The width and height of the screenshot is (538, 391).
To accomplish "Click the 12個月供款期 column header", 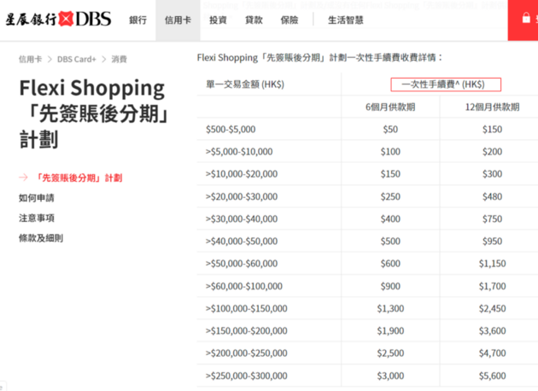I will pyautogui.click(x=492, y=107).
